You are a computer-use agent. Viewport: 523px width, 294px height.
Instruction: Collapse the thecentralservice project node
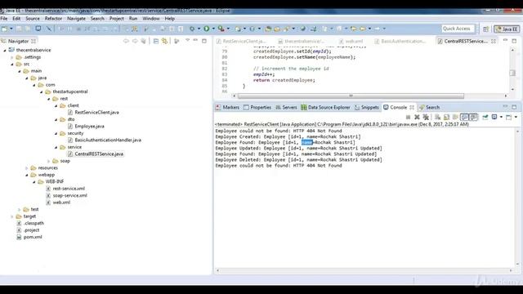(5, 51)
